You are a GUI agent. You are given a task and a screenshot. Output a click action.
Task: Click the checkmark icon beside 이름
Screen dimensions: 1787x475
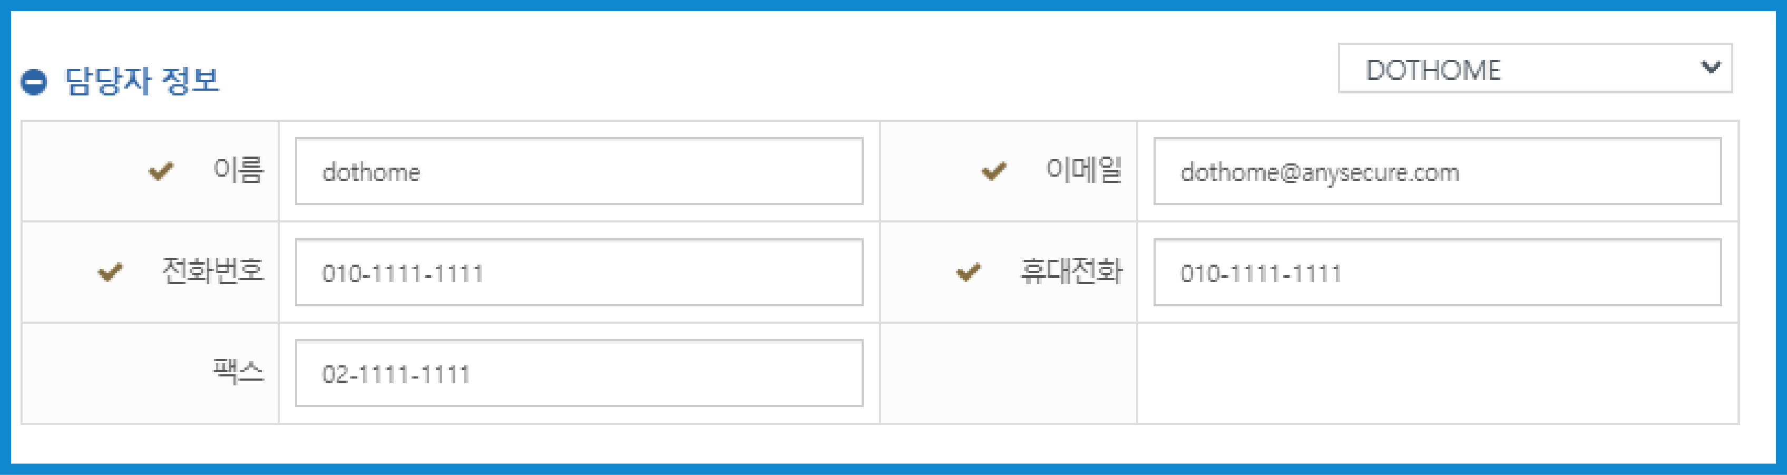tap(161, 170)
